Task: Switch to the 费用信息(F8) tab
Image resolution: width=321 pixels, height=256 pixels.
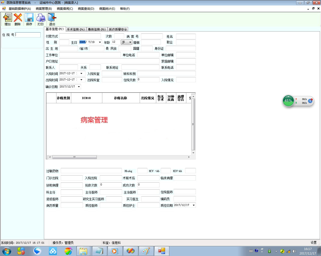Action: 97,29
